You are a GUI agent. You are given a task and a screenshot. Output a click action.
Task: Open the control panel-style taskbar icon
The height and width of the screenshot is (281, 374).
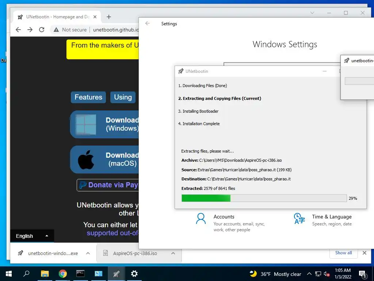point(98,274)
